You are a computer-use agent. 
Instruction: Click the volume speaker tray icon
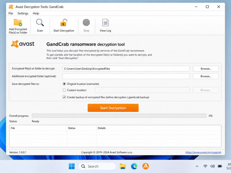[x=212, y=166]
